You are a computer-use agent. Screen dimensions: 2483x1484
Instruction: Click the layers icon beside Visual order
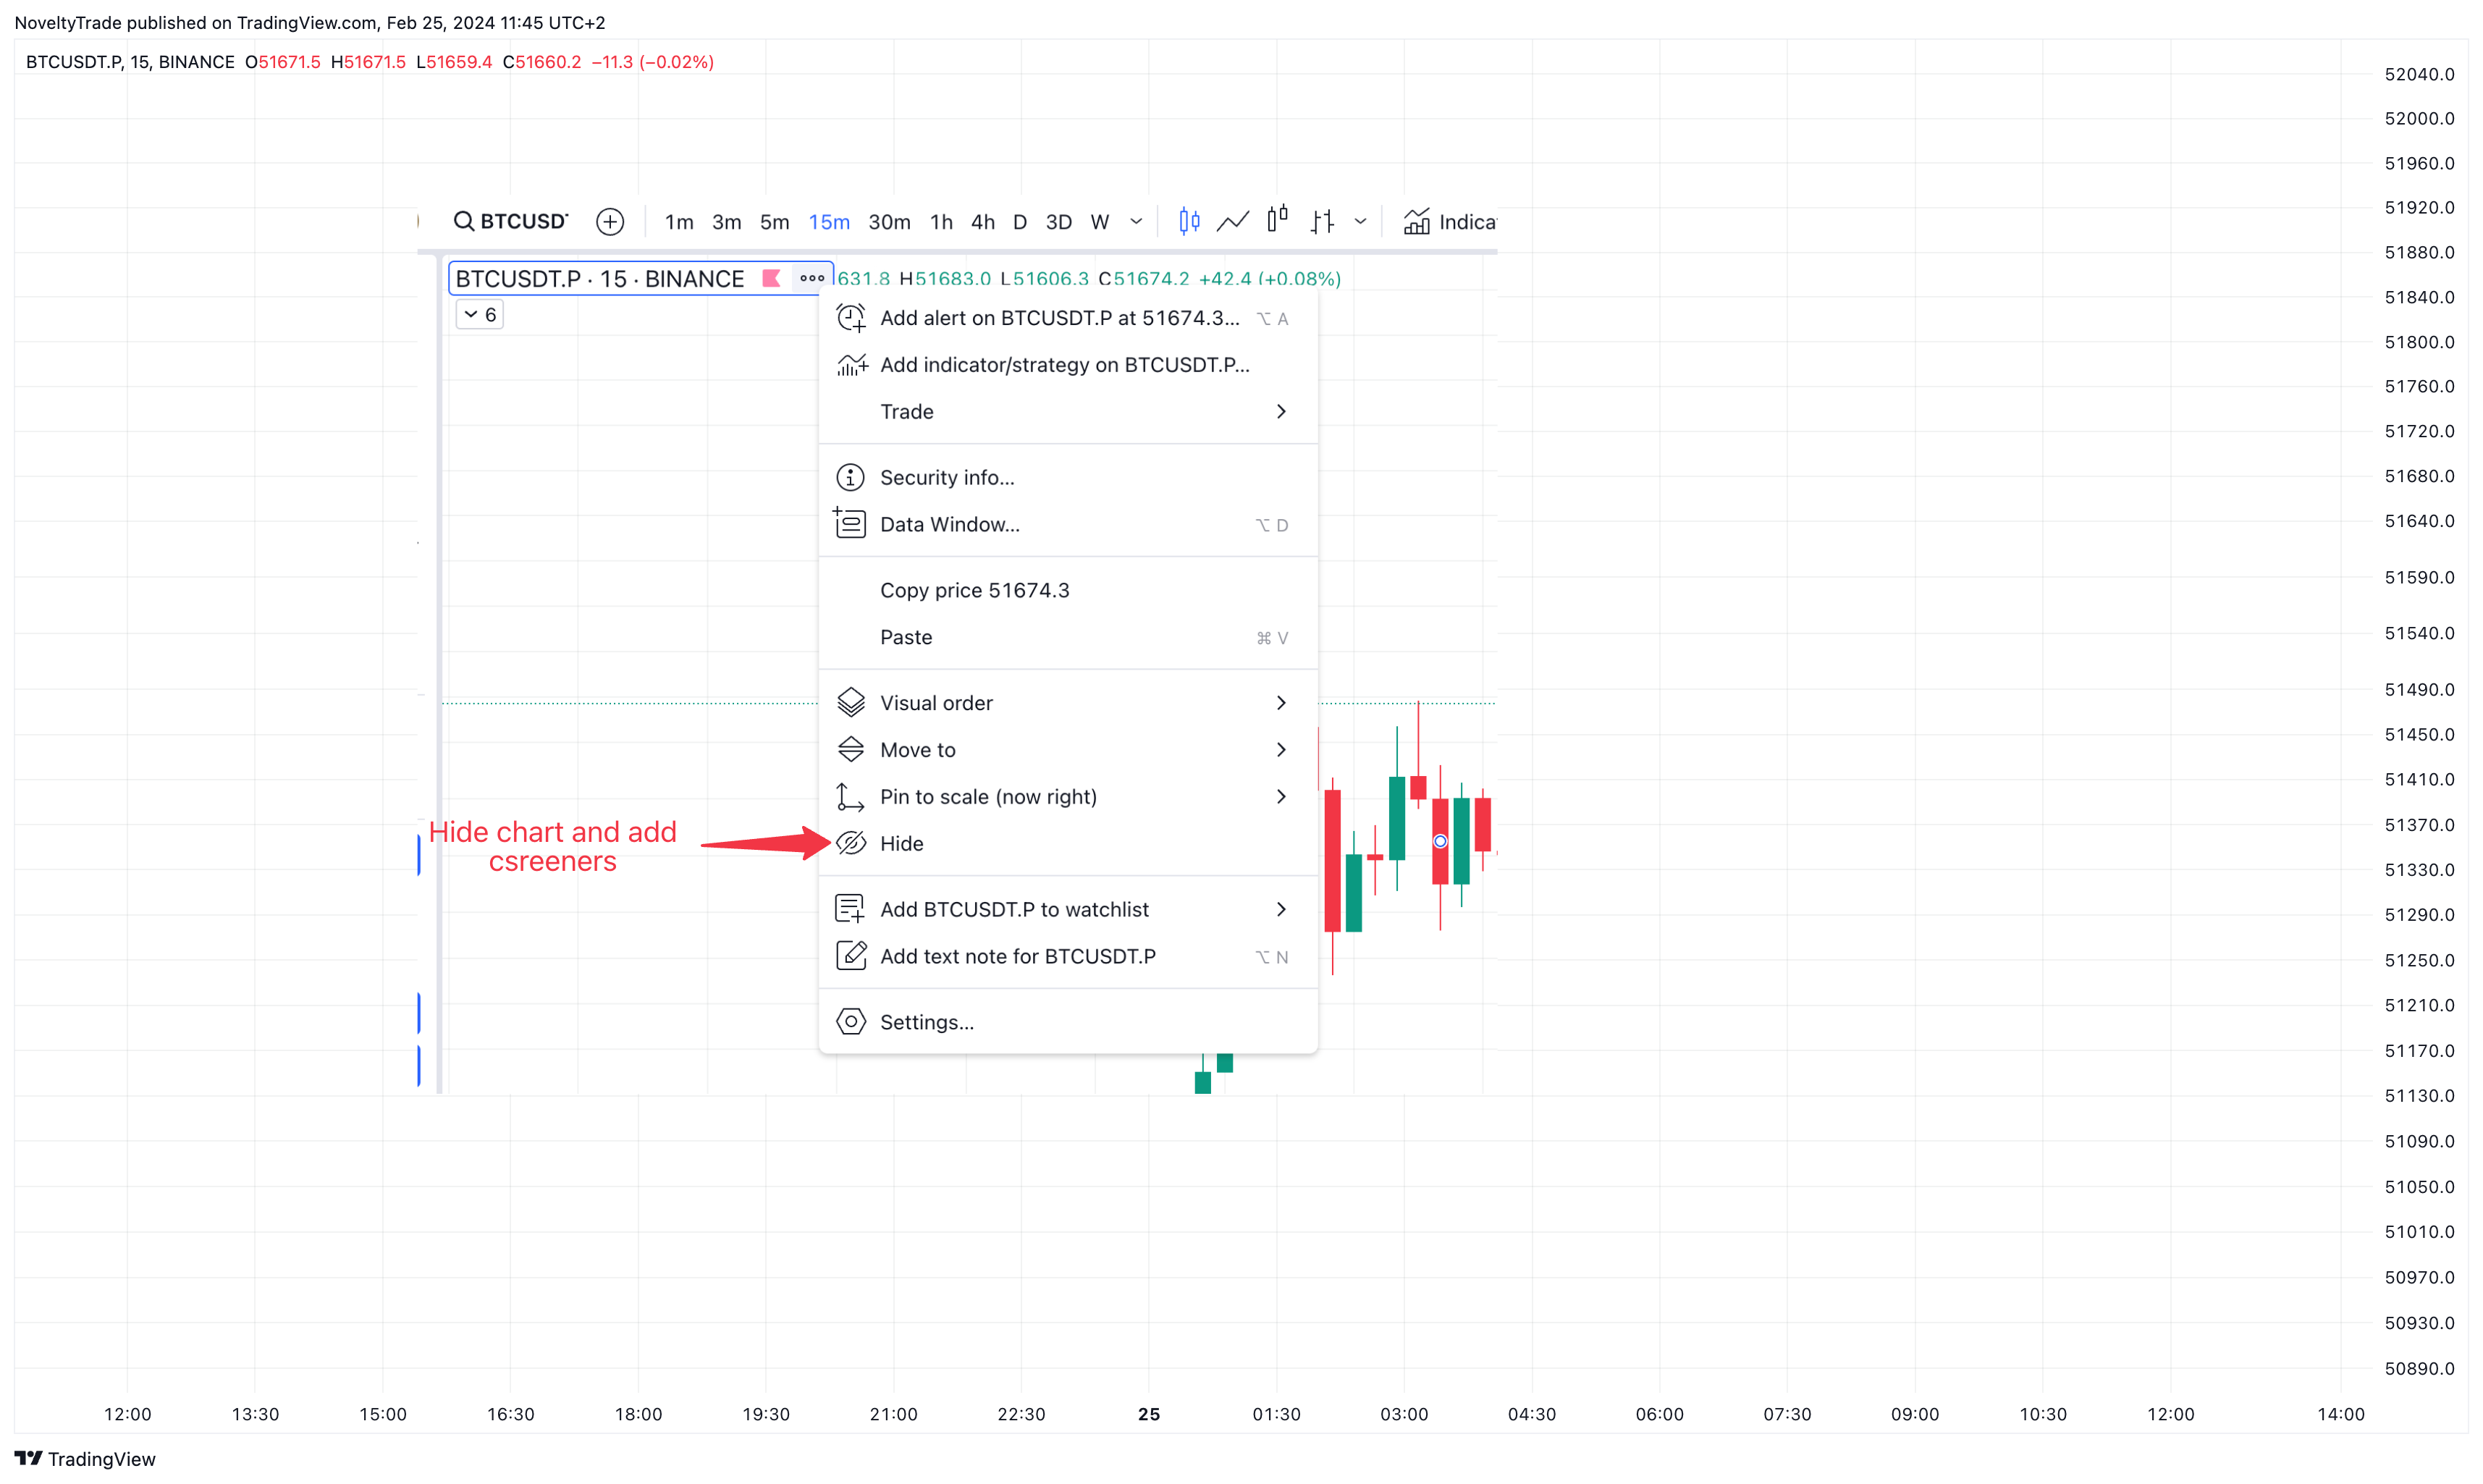[x=851, y=703]
